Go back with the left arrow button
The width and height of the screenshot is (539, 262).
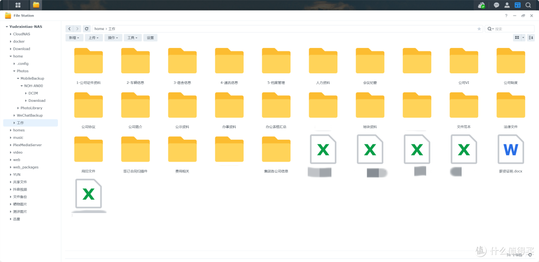(70, 29)
